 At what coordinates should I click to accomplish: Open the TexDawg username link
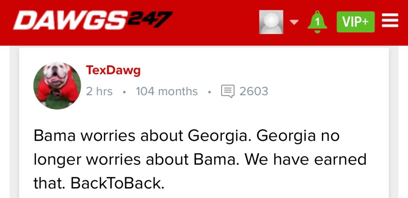[x=113, y=71]
